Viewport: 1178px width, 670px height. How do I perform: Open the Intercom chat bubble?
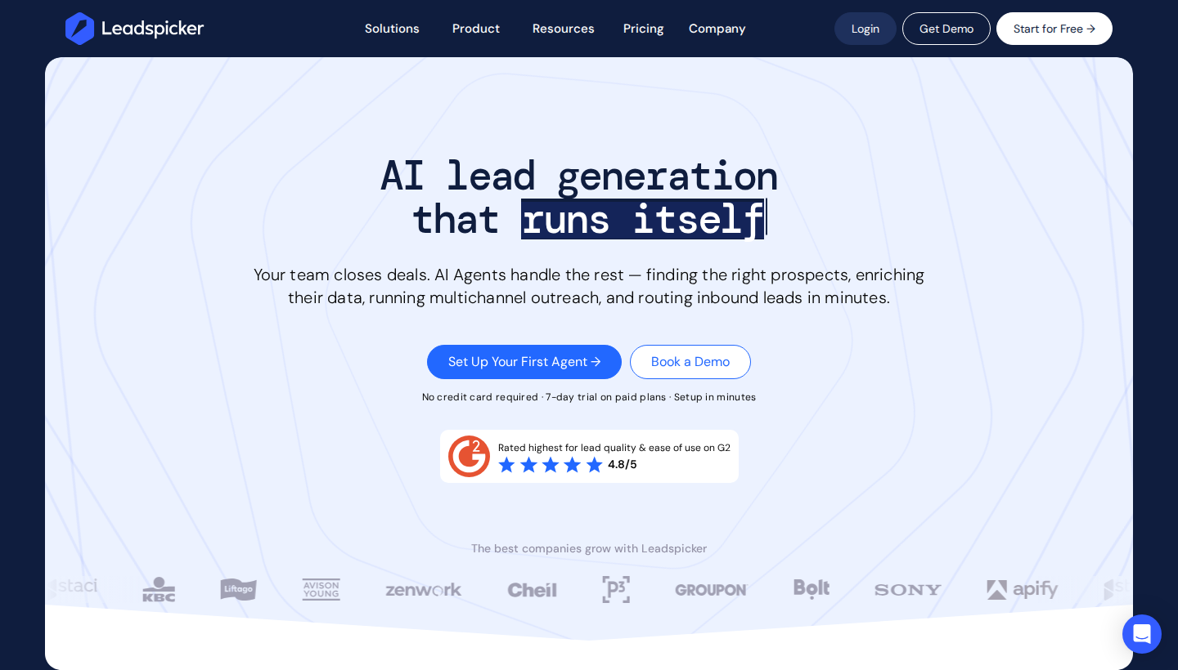click(1142, 634)
